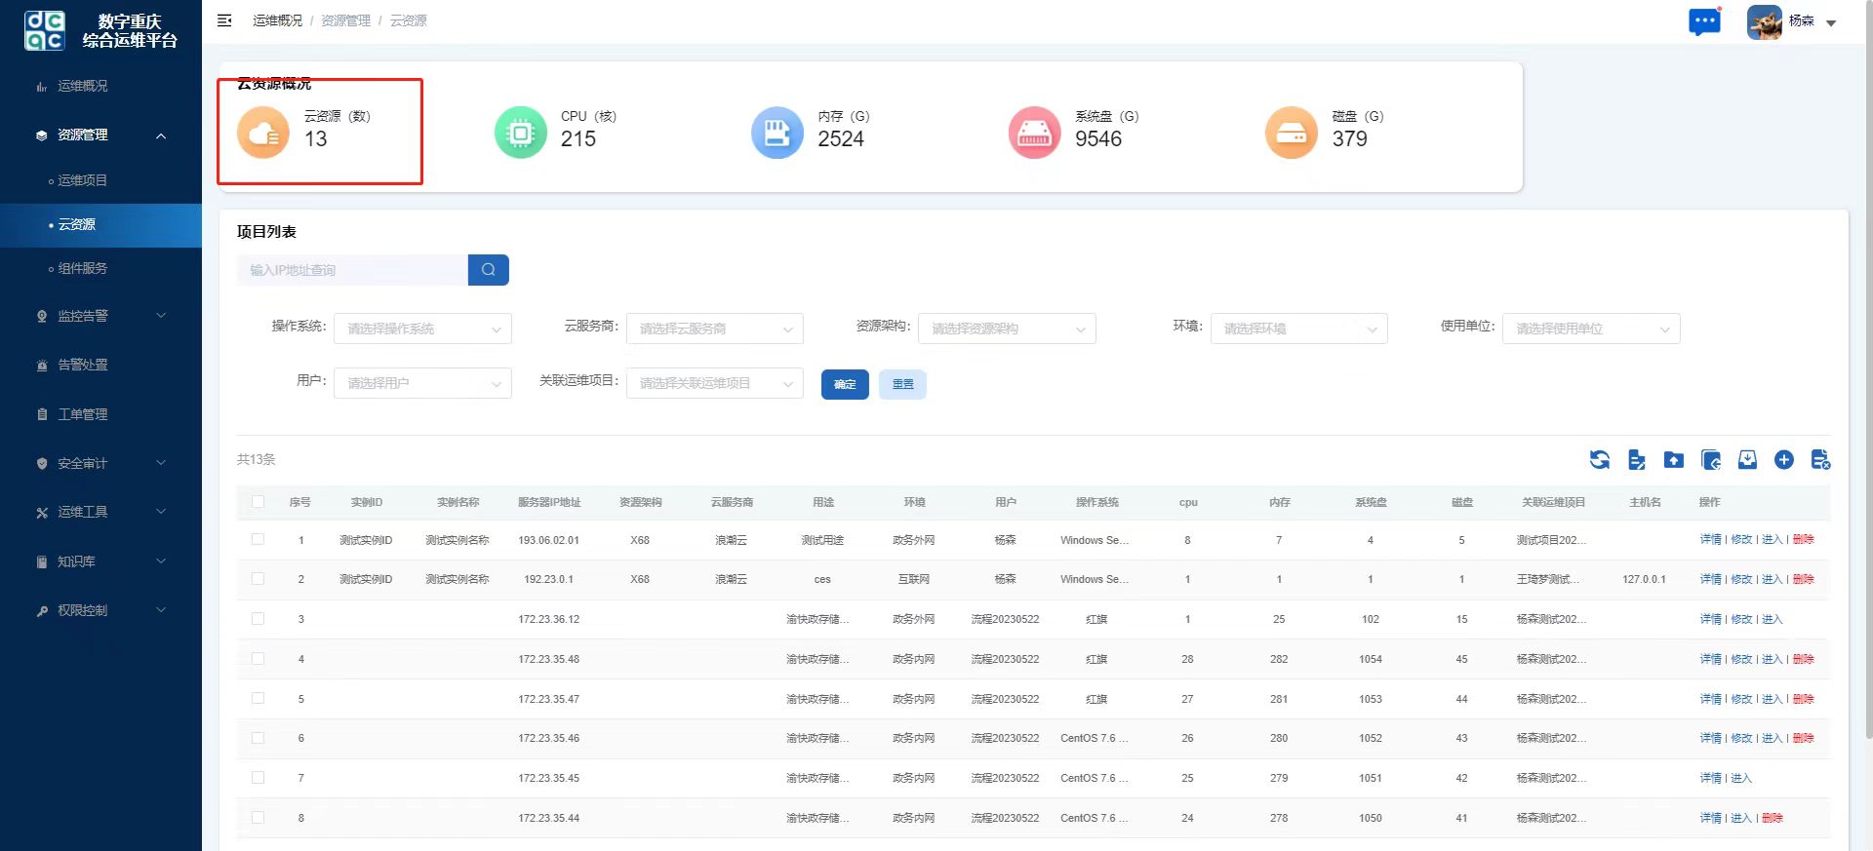This screenshot has width=1873, height=851.
Task: Open the user menu arrow beside 杨森
Action: (x=1831, y=23)
